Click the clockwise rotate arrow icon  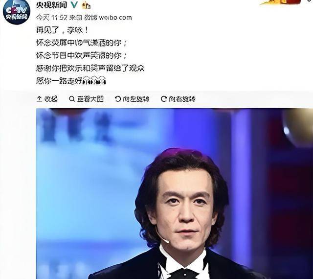tap(164, 99)
